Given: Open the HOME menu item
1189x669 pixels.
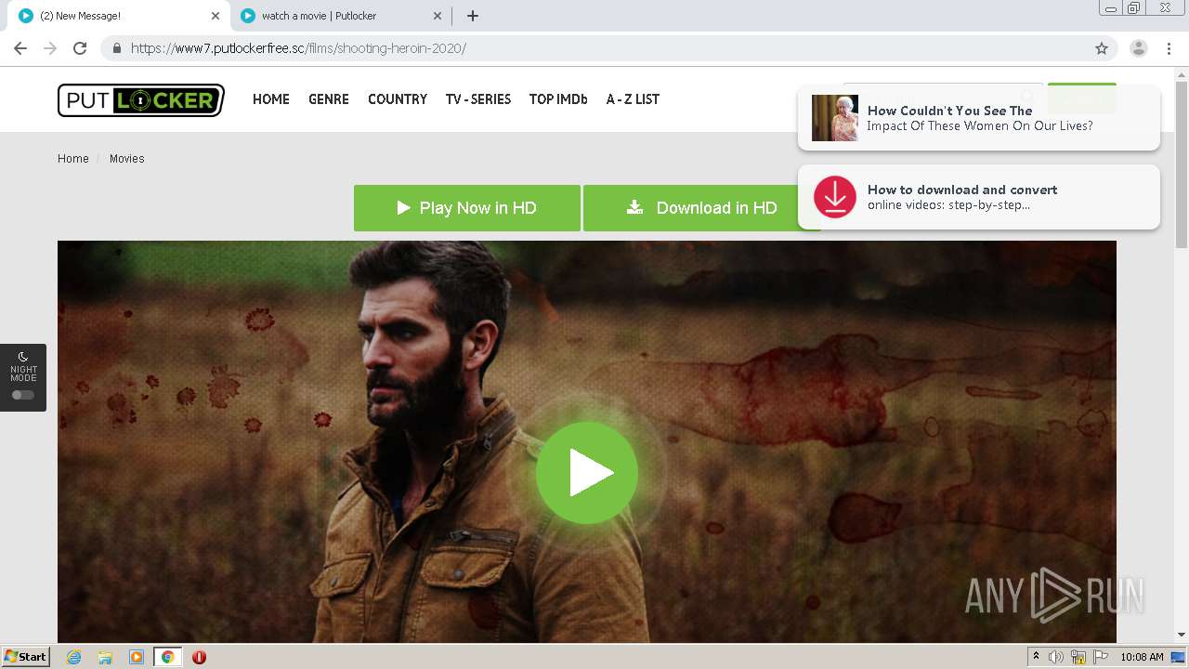Looking at the screenshot, I should [271, 99].
